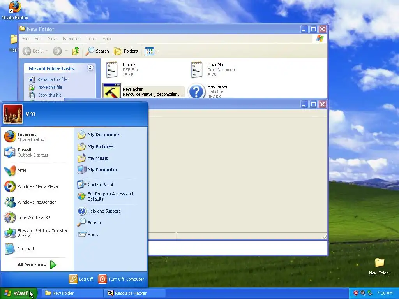Open Set Program Access and Defaults

pyautogui.click(x=105, y=196)
